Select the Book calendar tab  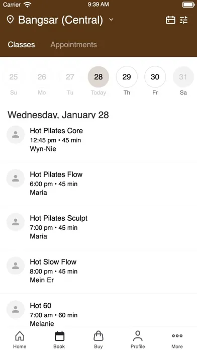[59, 339]
